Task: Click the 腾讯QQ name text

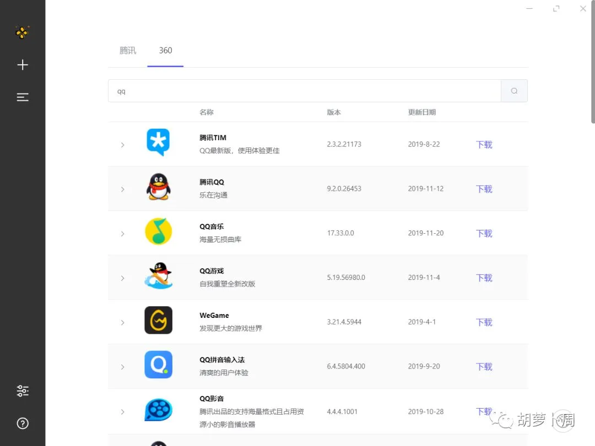Action: tap(212, 182)
